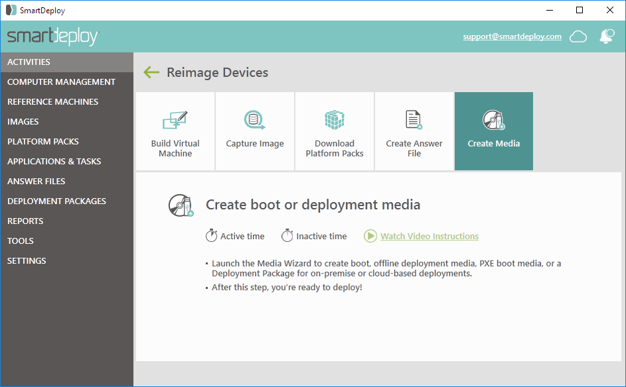The height and width of the screenshot is (387, 626).
Task: Close the SmartDeploy window
Action: [610, 11]
